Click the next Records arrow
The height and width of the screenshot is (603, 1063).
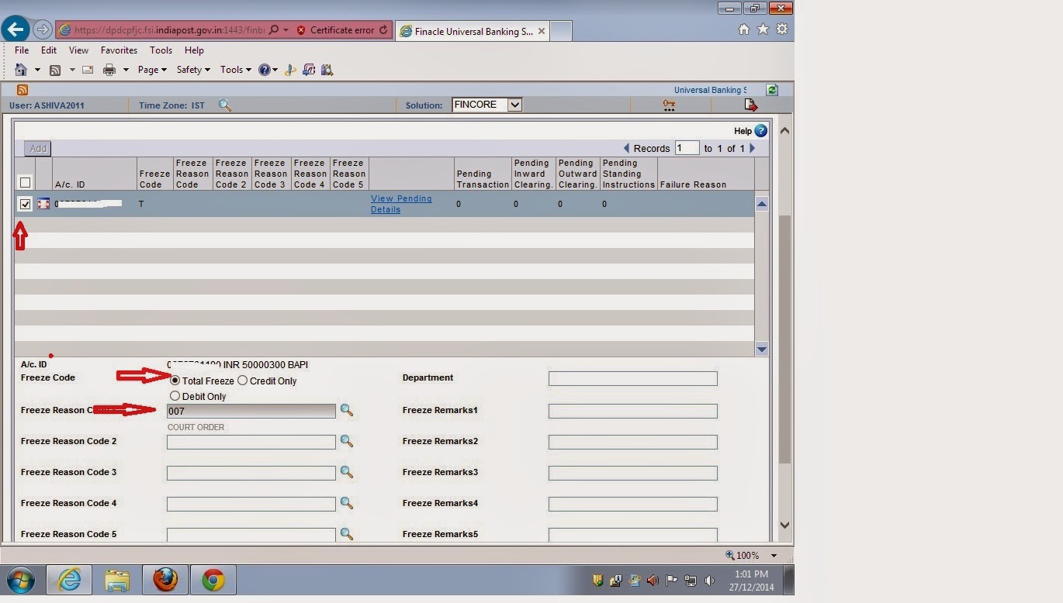(752, 148)
